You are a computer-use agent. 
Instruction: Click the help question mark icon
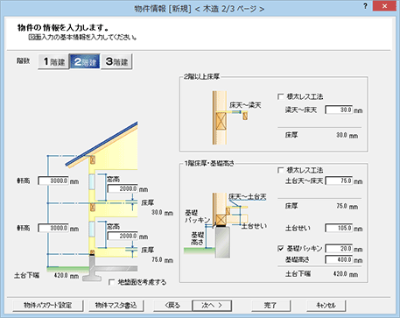[x=365, y=6]
